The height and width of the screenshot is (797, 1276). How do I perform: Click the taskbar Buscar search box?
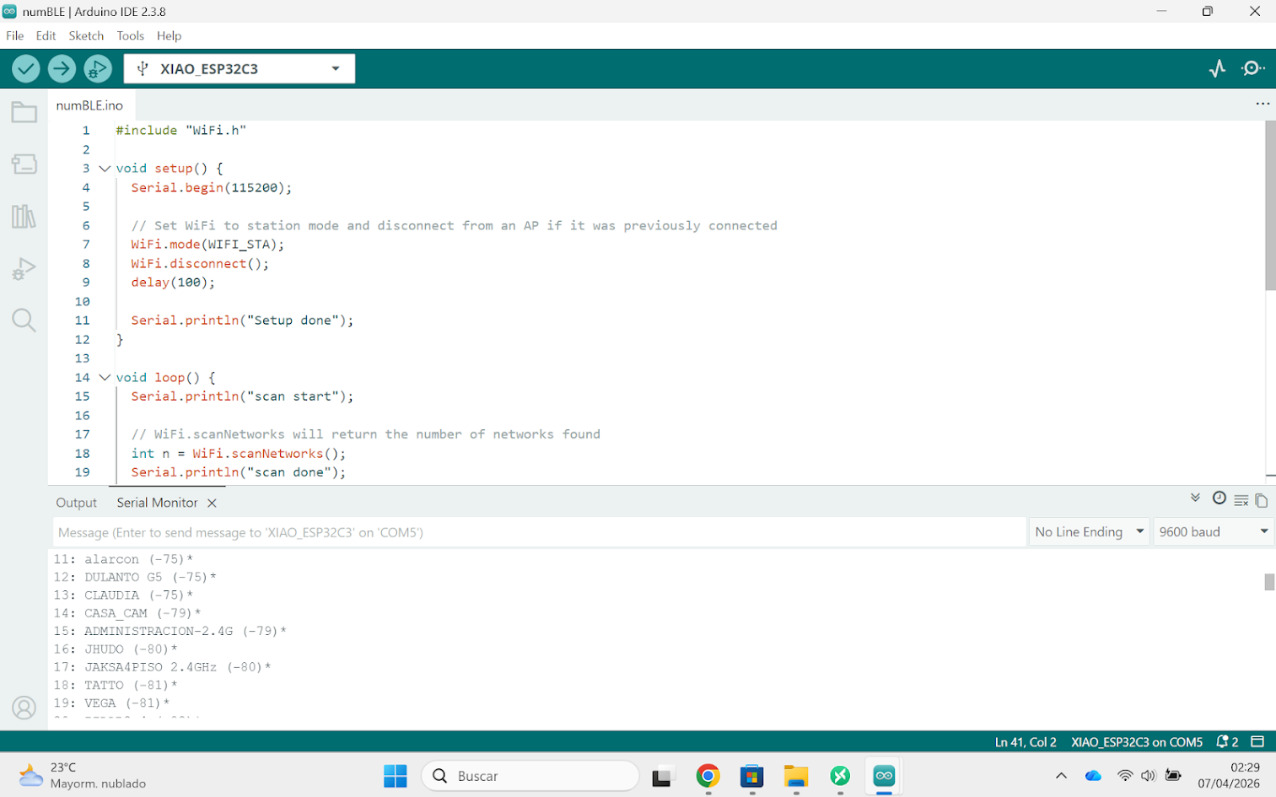[530, 776]
